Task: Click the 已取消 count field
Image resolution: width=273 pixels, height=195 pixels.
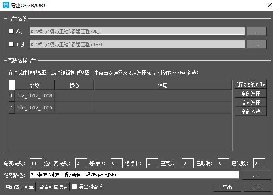Action: (224, 163)
